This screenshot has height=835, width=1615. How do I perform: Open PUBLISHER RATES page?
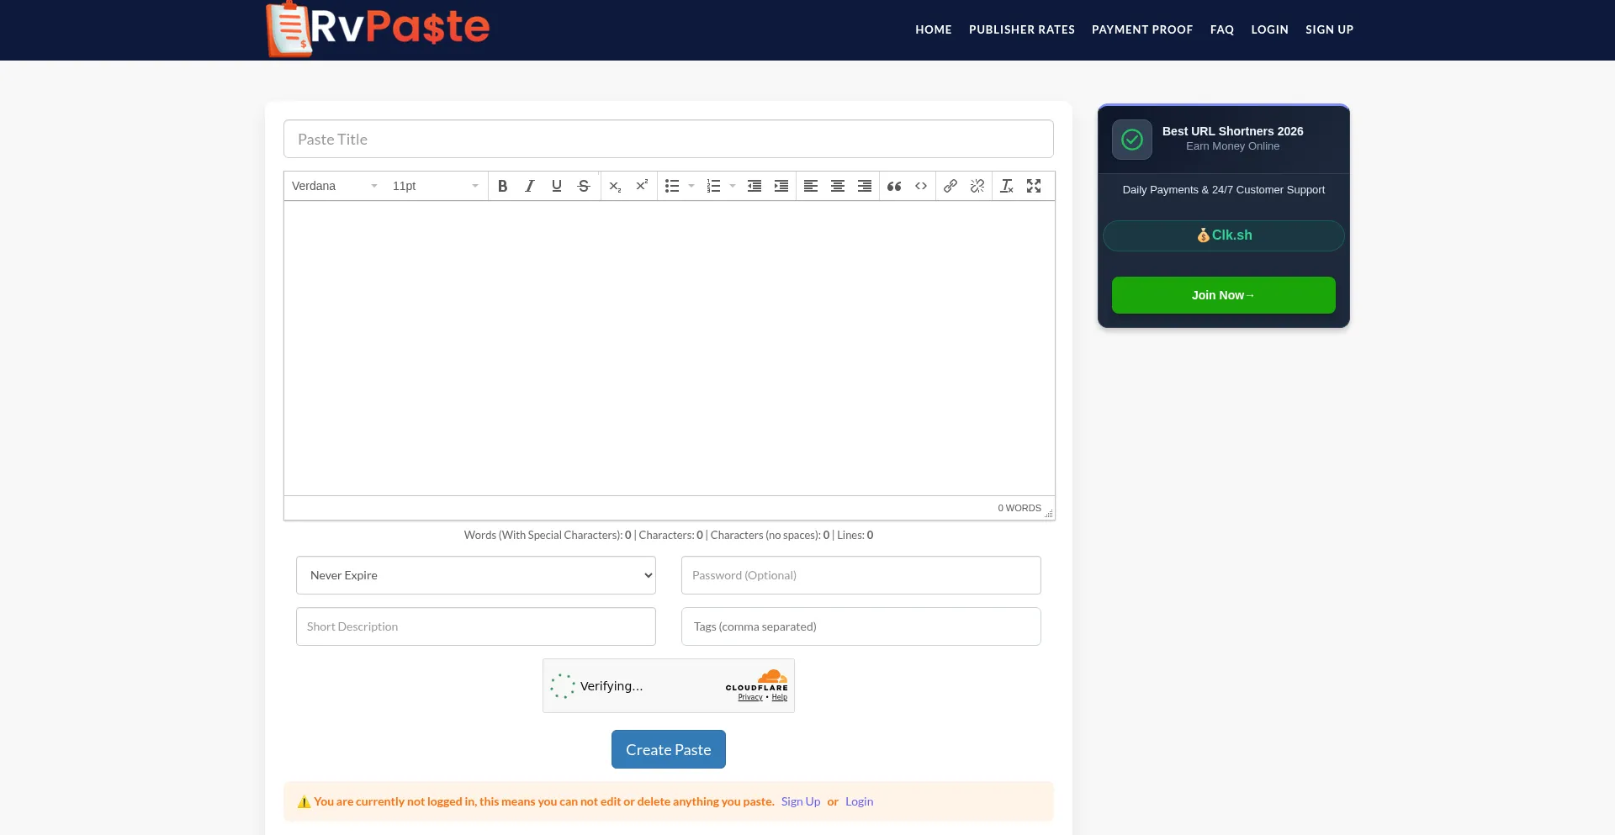1022,29
